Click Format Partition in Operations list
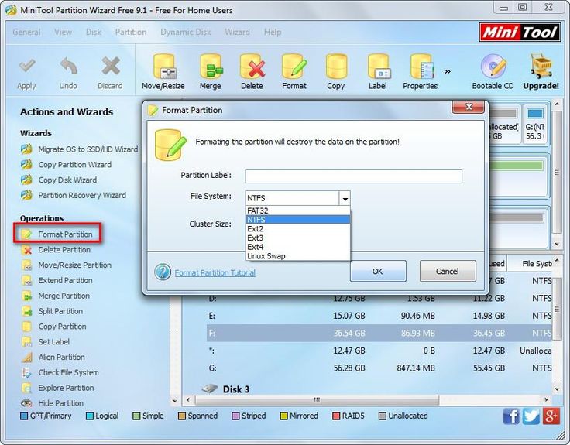This screenshot has width=570, height=445. pyautogui.click(x=65, y=234)
